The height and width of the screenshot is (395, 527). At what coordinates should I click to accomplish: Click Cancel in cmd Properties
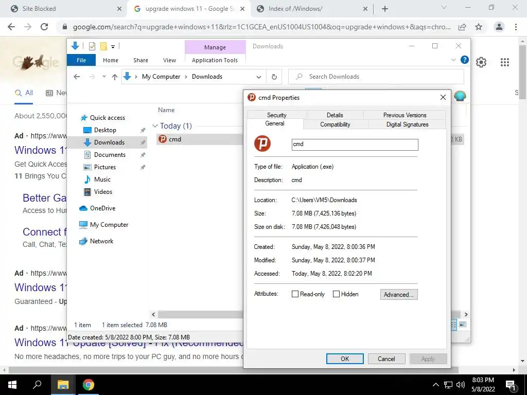[387, 358]
